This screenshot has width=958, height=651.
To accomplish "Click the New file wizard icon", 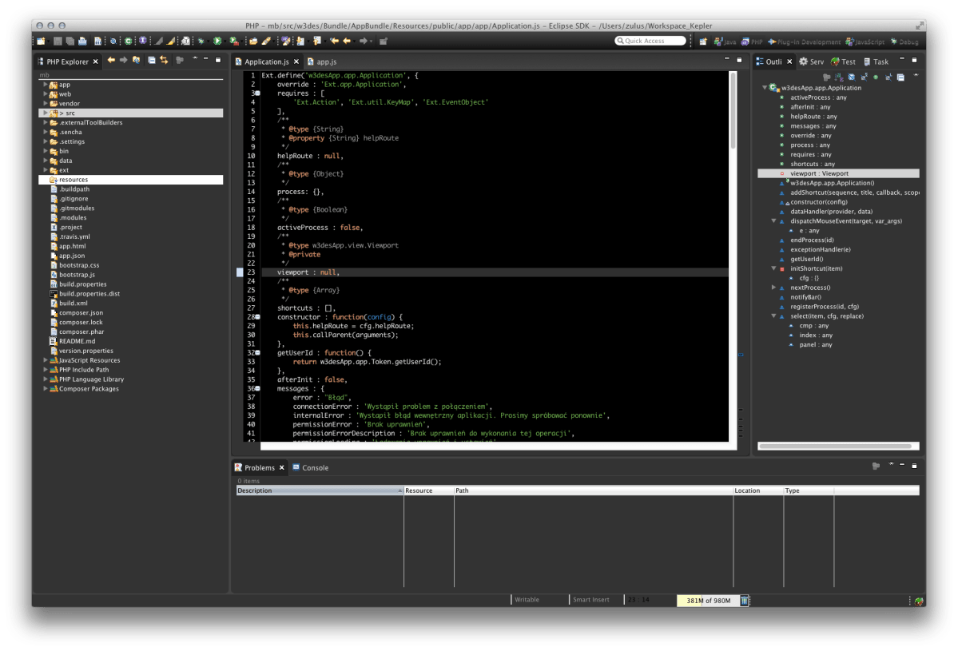I will 41,41.
